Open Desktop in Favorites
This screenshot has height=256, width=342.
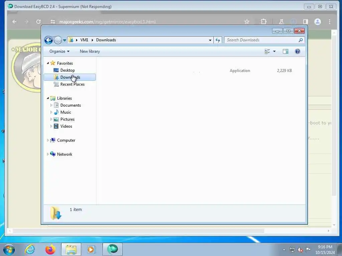tap(67, 70)
